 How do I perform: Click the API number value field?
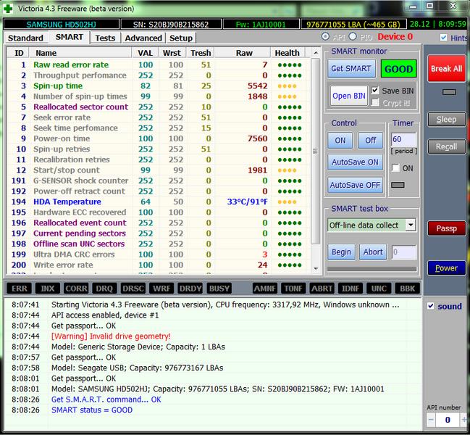pyautogui.click(x=448, y=419)
